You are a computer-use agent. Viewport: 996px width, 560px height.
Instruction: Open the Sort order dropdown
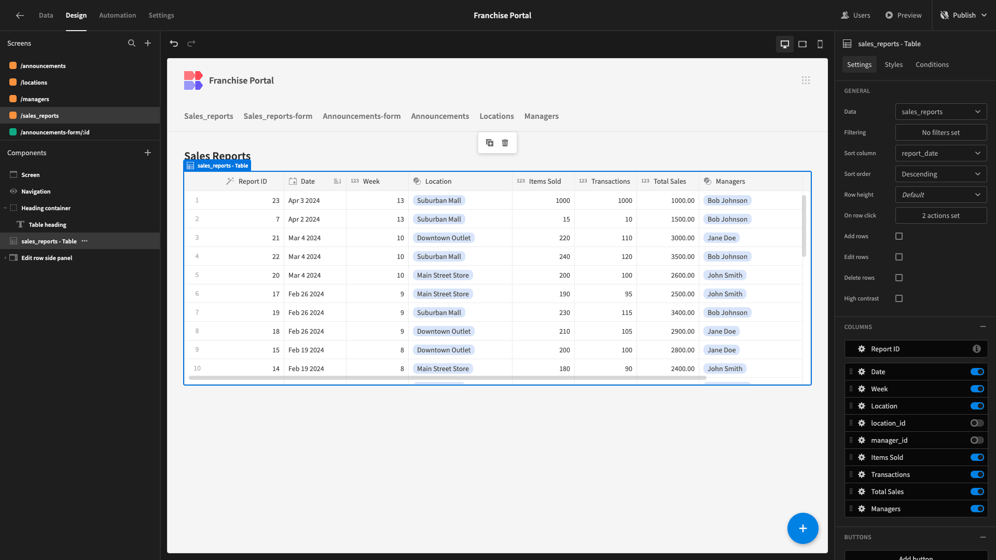click(940, 174)
